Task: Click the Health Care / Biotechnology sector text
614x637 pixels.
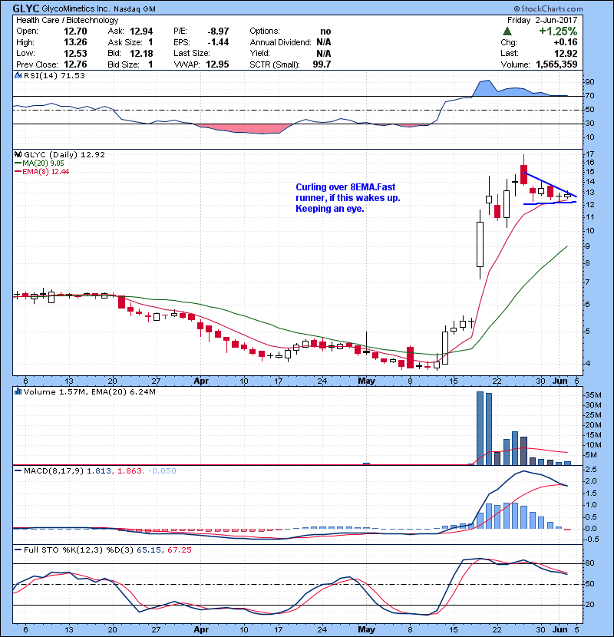Action: point(67,20)
